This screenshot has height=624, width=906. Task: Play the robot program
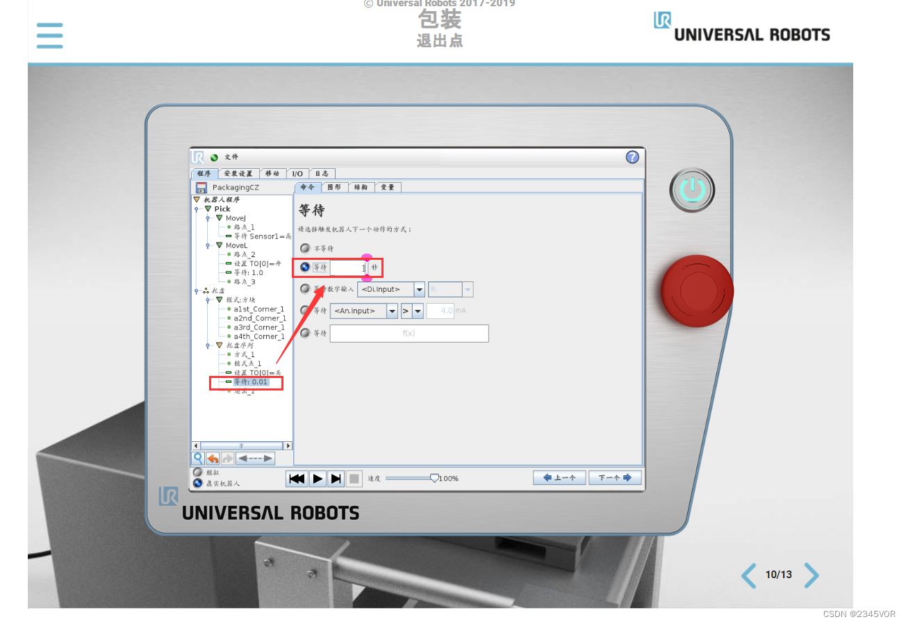[x=317, y=478]
